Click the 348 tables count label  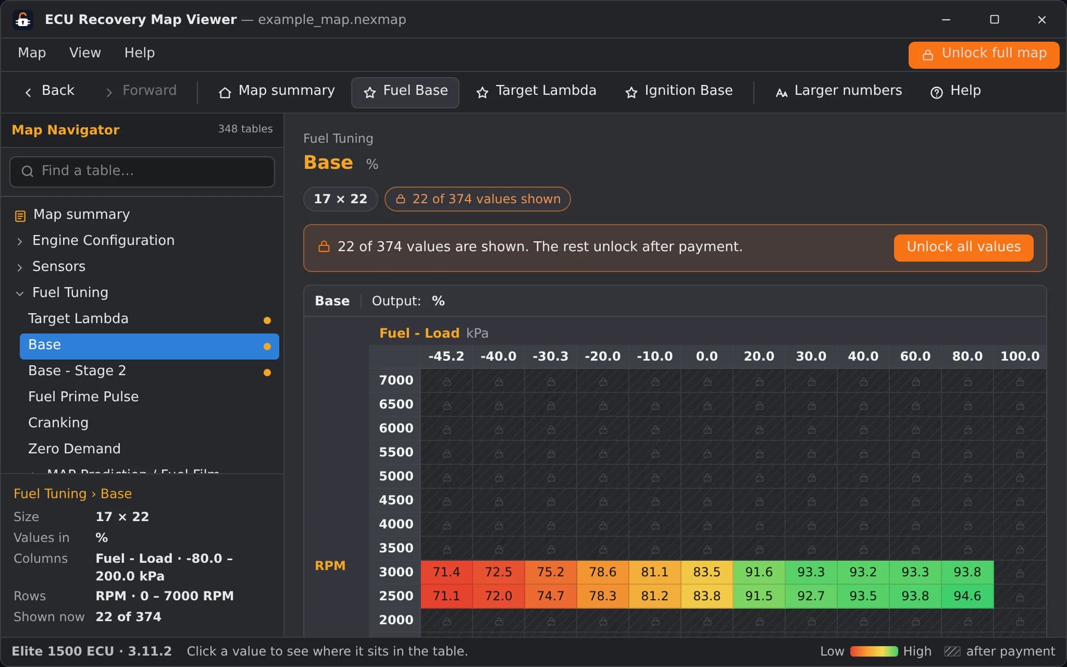coord(245,129)
